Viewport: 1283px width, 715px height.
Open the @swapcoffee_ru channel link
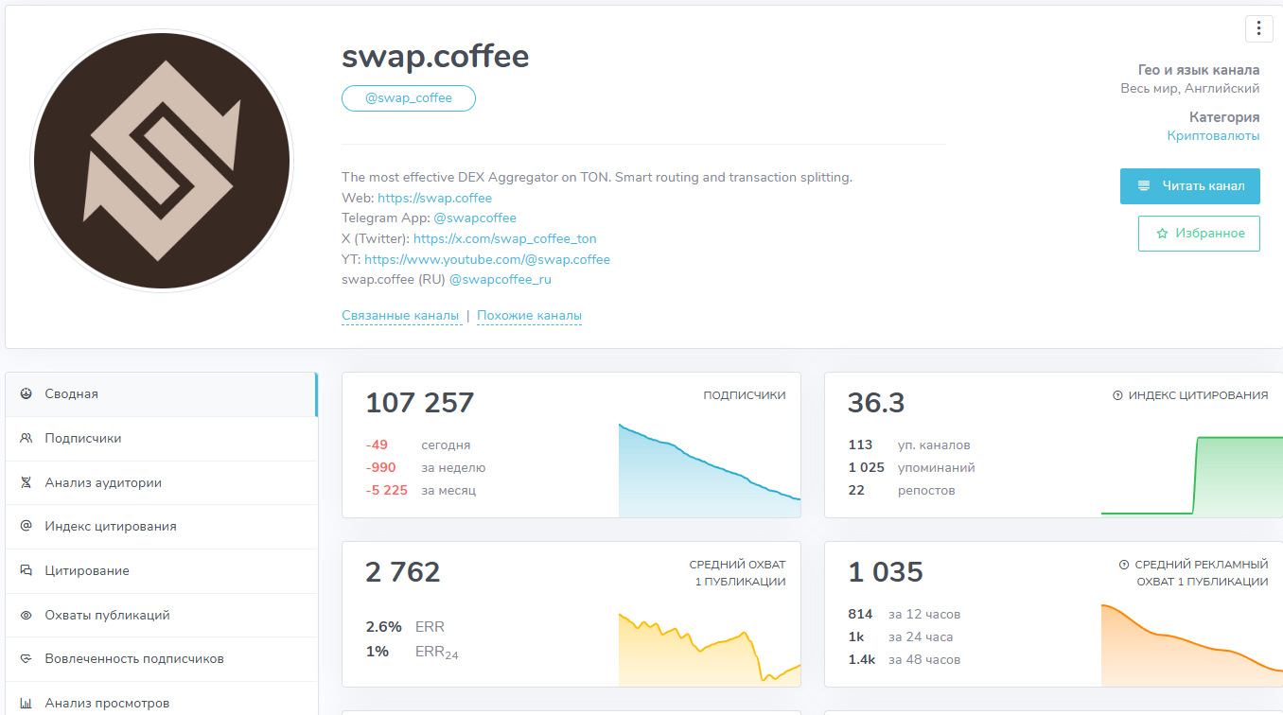[x=500, y=280]
